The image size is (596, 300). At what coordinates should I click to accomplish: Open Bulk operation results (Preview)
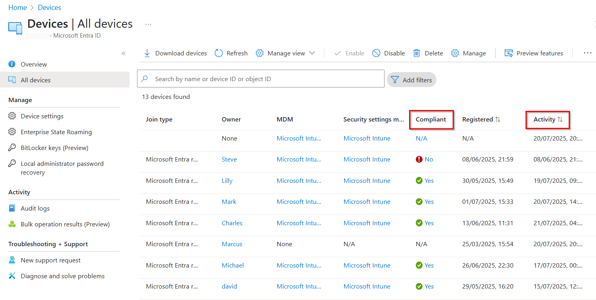pyautogui.click(x=65, y=224)
